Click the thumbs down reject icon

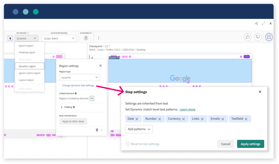258,37
